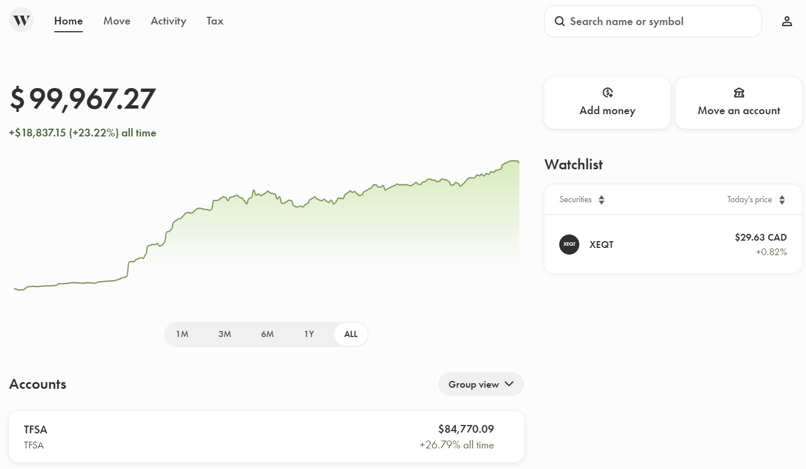Select the ALL chart range option

[350, 334]
